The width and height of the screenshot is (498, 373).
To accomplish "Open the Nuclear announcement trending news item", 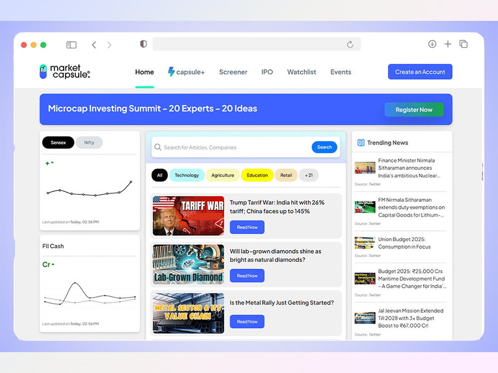I will (x=409, y=168).
